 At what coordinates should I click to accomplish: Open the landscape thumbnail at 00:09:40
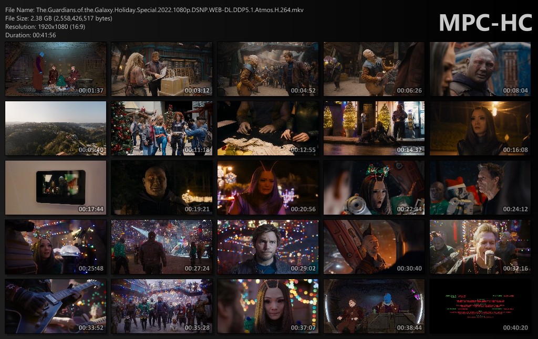pyautogui.click(x=56, y=128)
